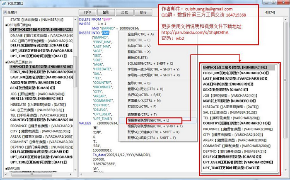Choose 打印SQL(CTRL + P) entry

point(142,107)
